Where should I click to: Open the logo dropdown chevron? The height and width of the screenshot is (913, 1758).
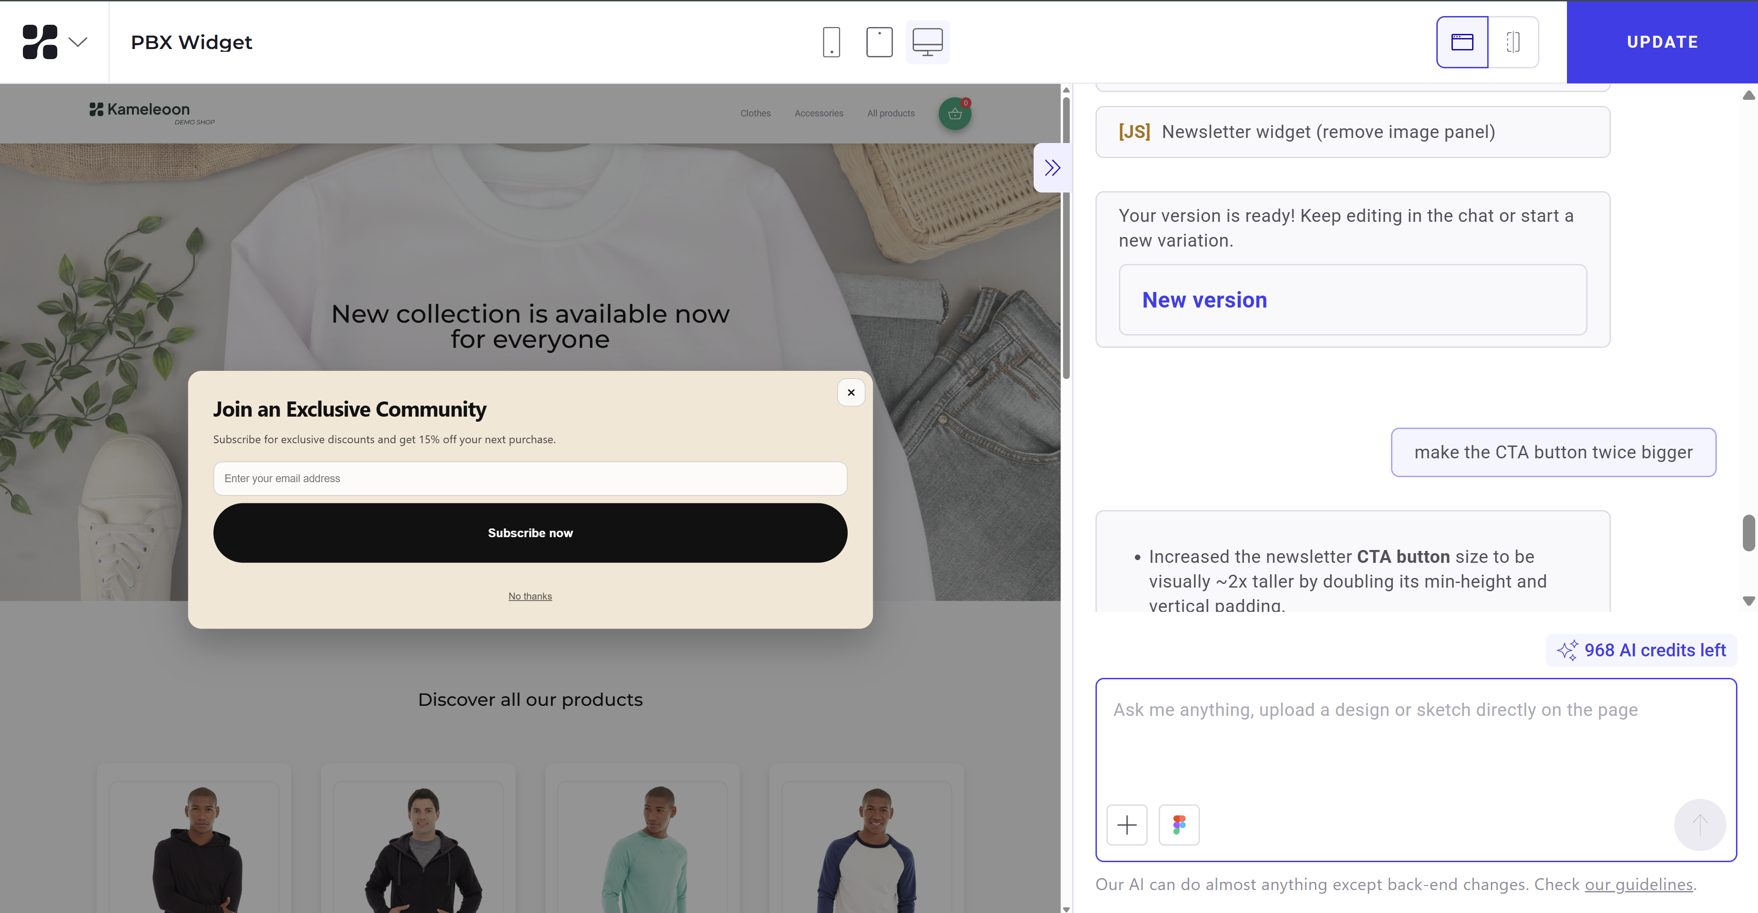(78, 42)
